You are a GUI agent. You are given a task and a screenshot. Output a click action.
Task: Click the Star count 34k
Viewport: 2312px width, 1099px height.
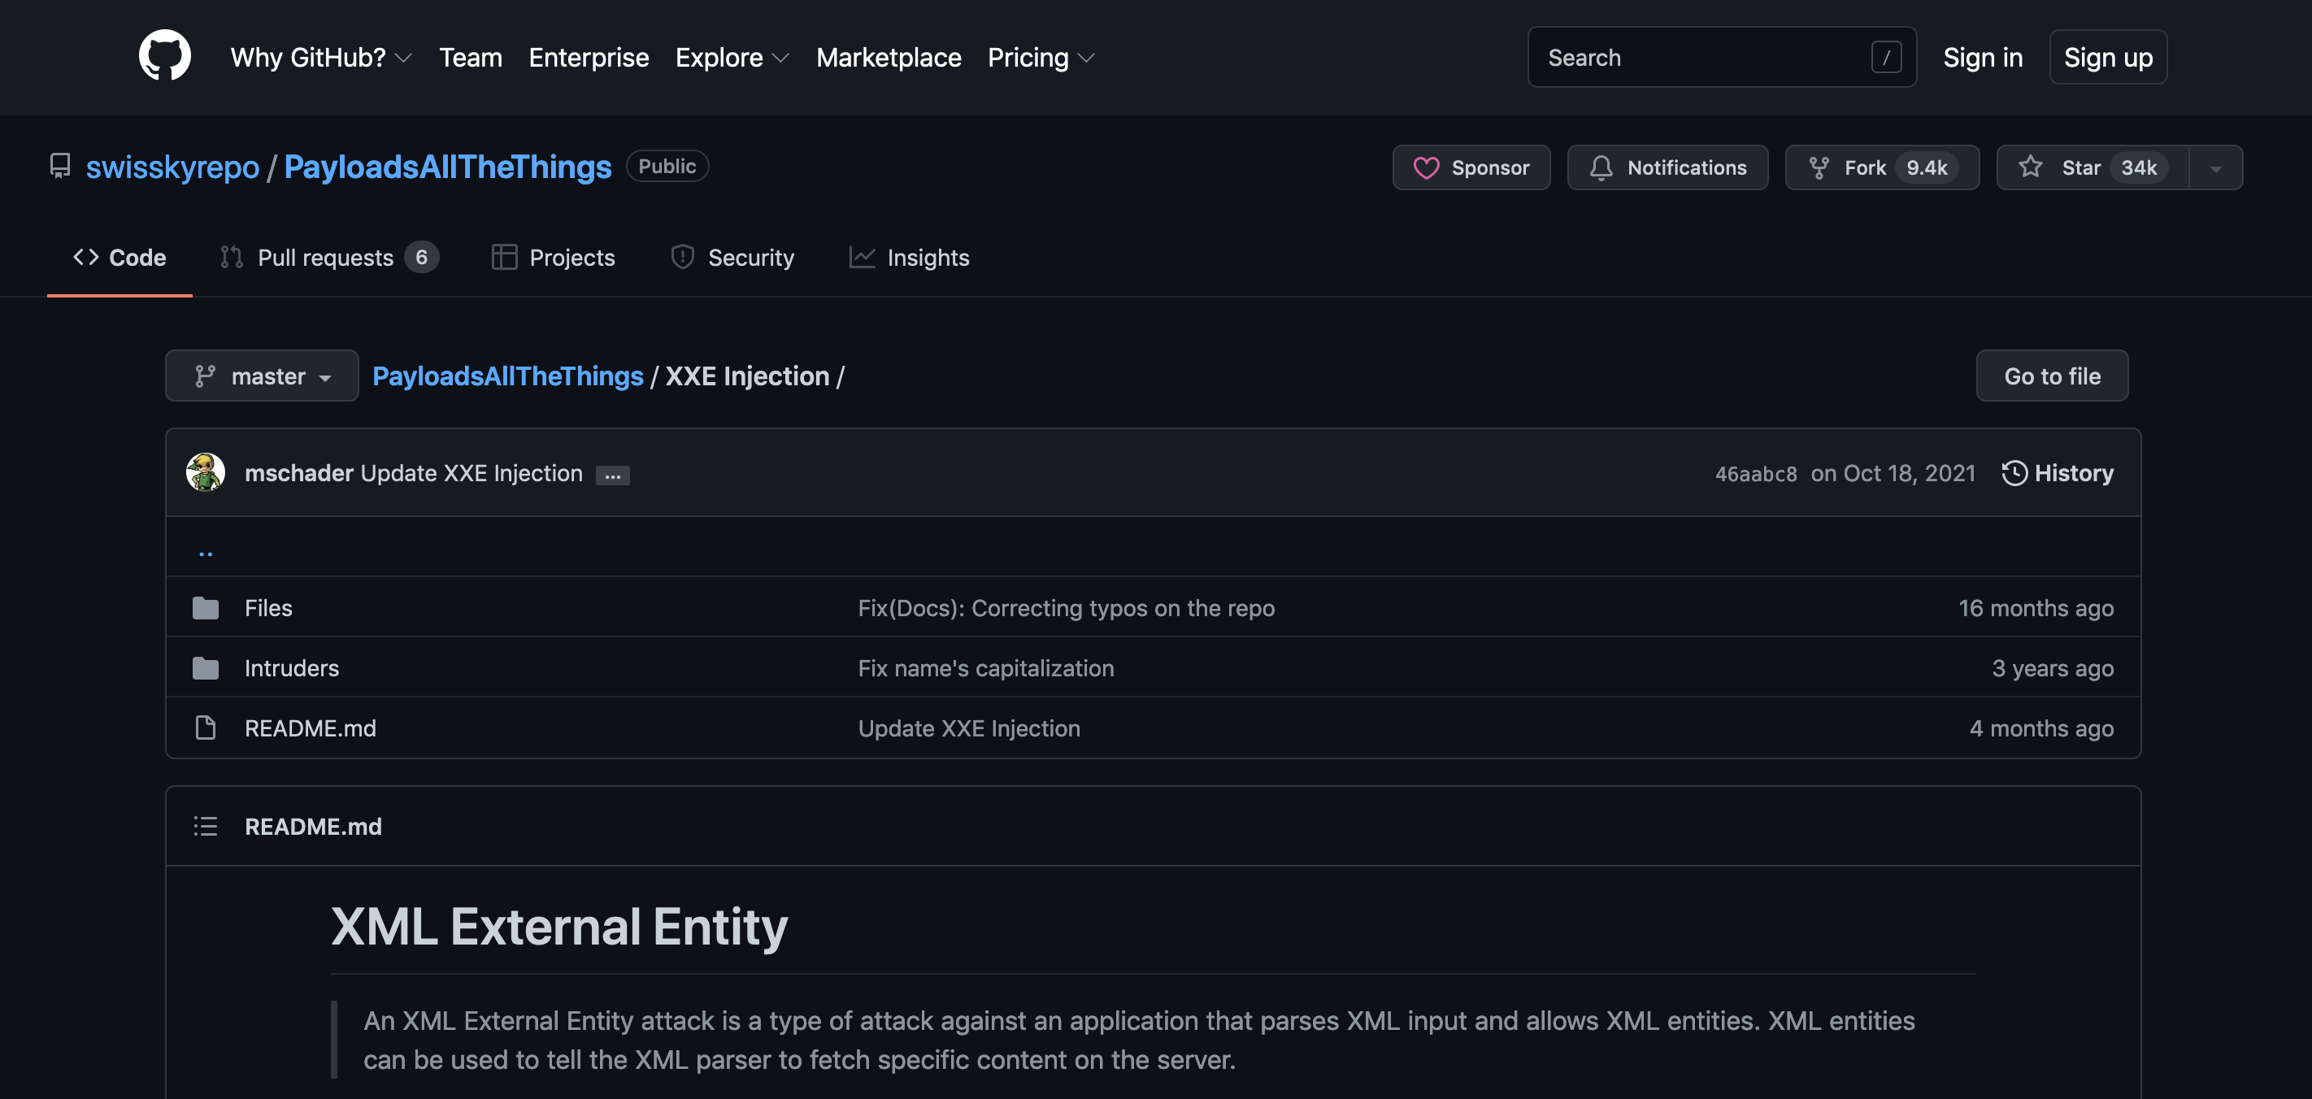click(x=2139, y=167)
